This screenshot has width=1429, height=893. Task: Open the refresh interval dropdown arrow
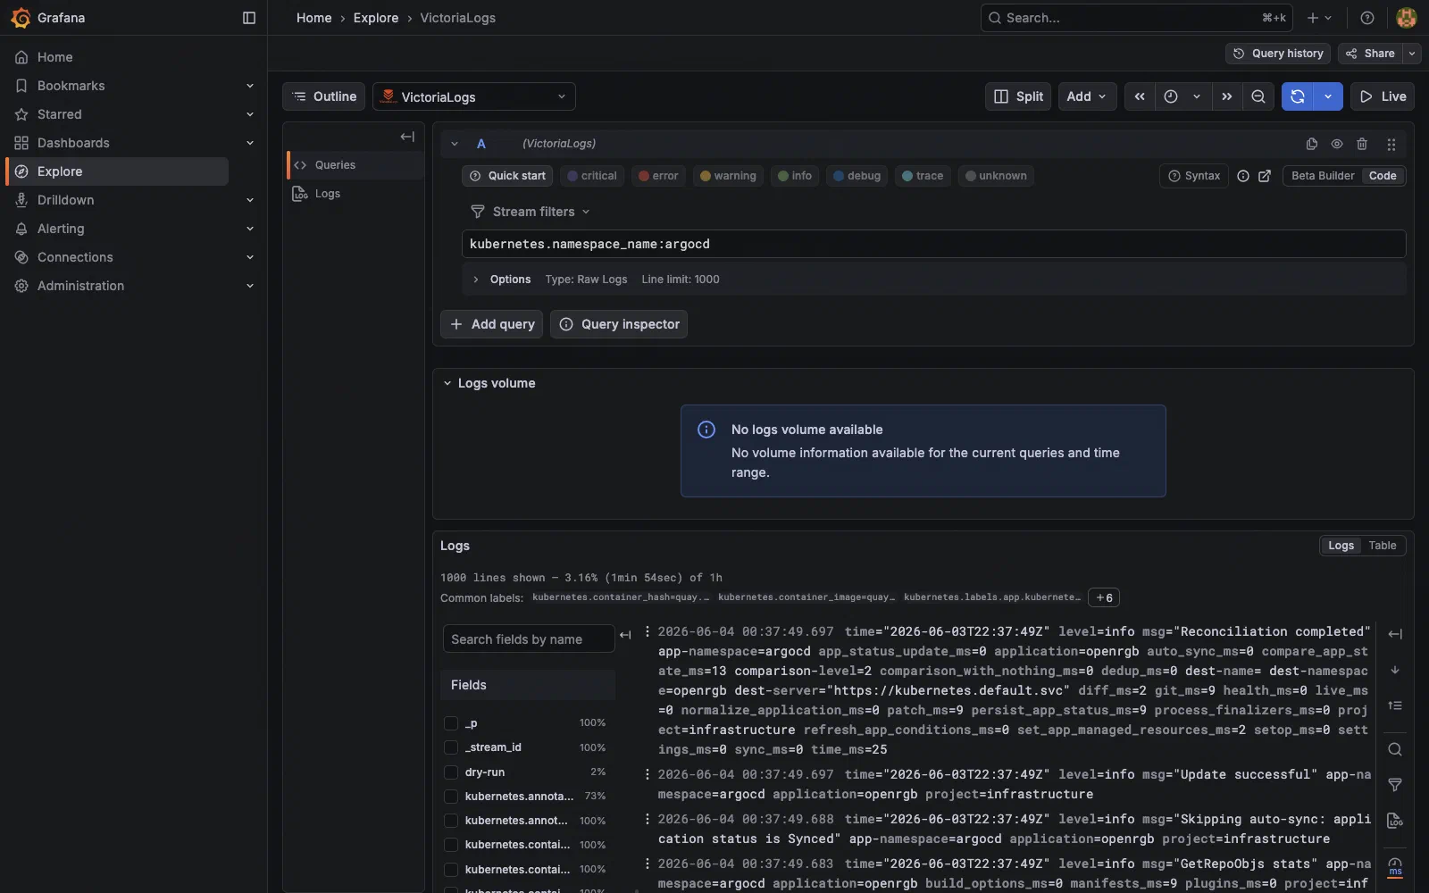pyautogui.click(x=1328, y=96)
